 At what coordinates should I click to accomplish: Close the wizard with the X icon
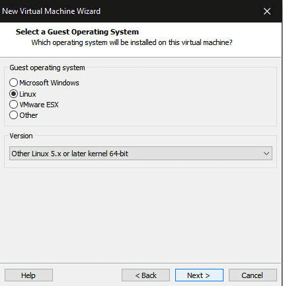click(267, 11)
